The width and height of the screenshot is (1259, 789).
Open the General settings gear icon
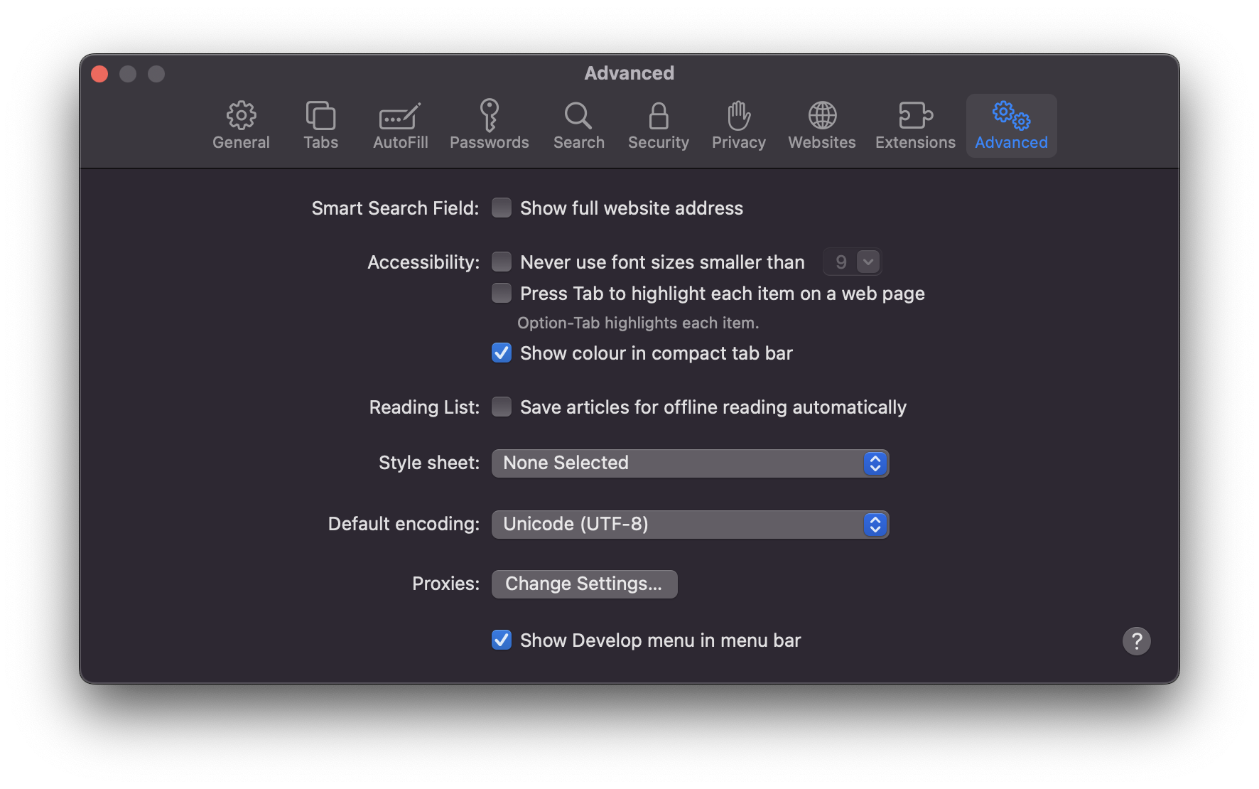(x=241, y=125)
